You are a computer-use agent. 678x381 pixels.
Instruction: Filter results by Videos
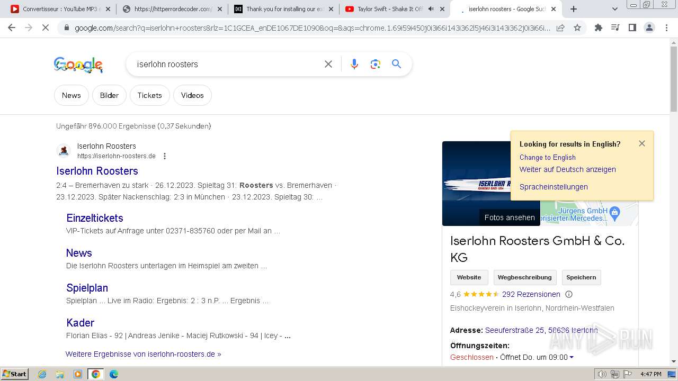(x=192, y=95)
